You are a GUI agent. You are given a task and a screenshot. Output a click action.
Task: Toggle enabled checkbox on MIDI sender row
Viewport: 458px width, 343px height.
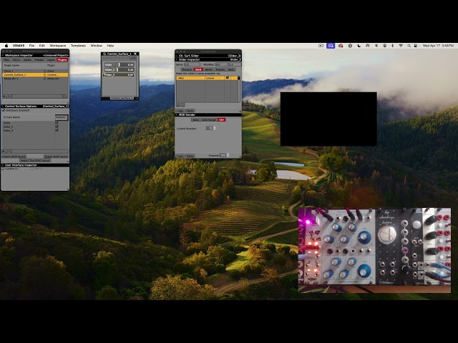(x=228, y=78)
